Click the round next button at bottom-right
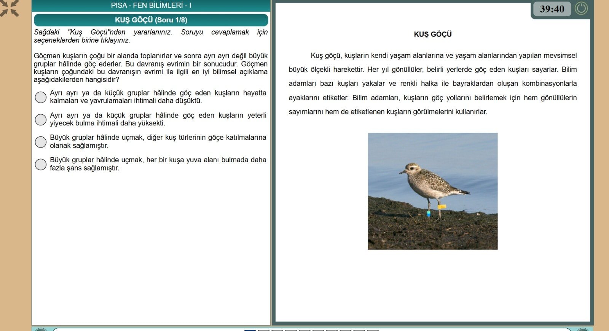Screen dimensions: 609x331 click(x=583, y=329)
